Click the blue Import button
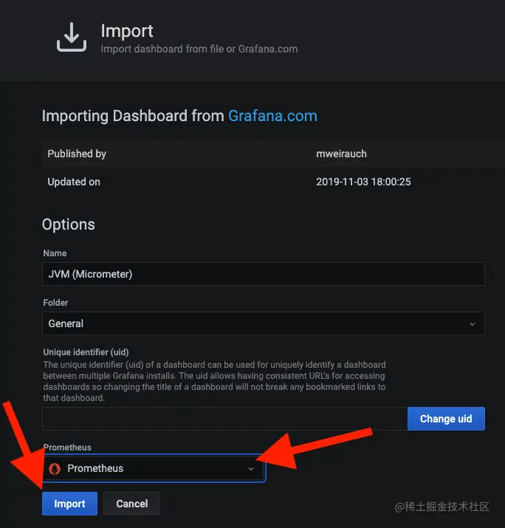 click(69, 504)
